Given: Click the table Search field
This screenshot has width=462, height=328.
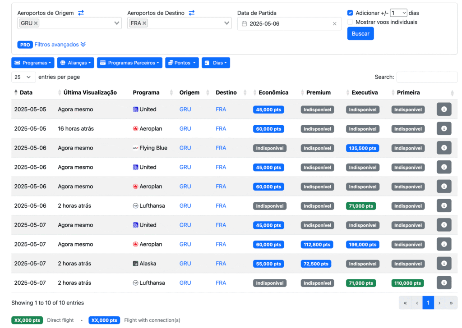Looking at the screenshot, I should (427, 77).
